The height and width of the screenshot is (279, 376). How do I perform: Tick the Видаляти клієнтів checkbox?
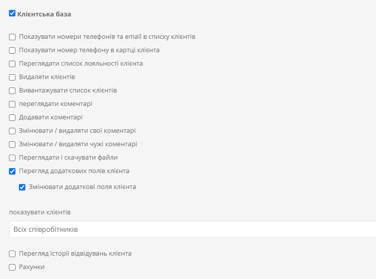(12, 78)
